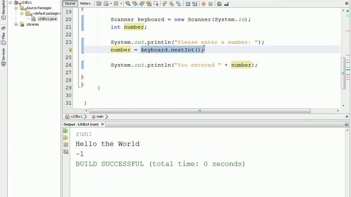This screenshot has width=351, height=197.
Task: Click the navigate Back icon in editor toolbar
Action: pos(106,4)
